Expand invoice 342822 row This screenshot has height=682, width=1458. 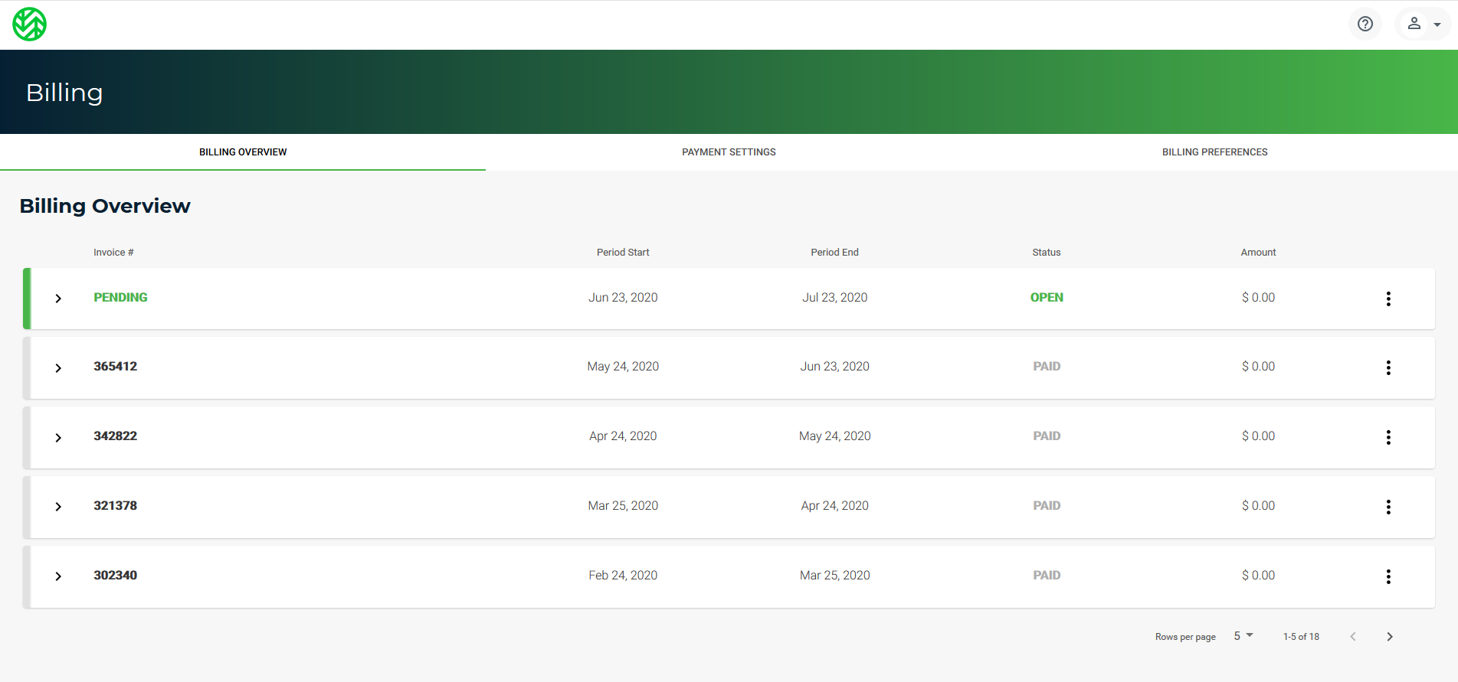coord(58,438)
